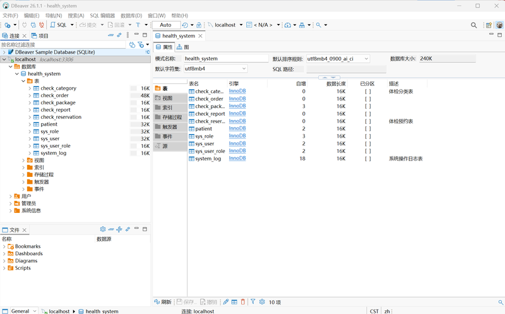The height and width of the screenshot is (314, 505).
Task: Toggle partitioned checkbox for sys_role row
Action: 368,136
